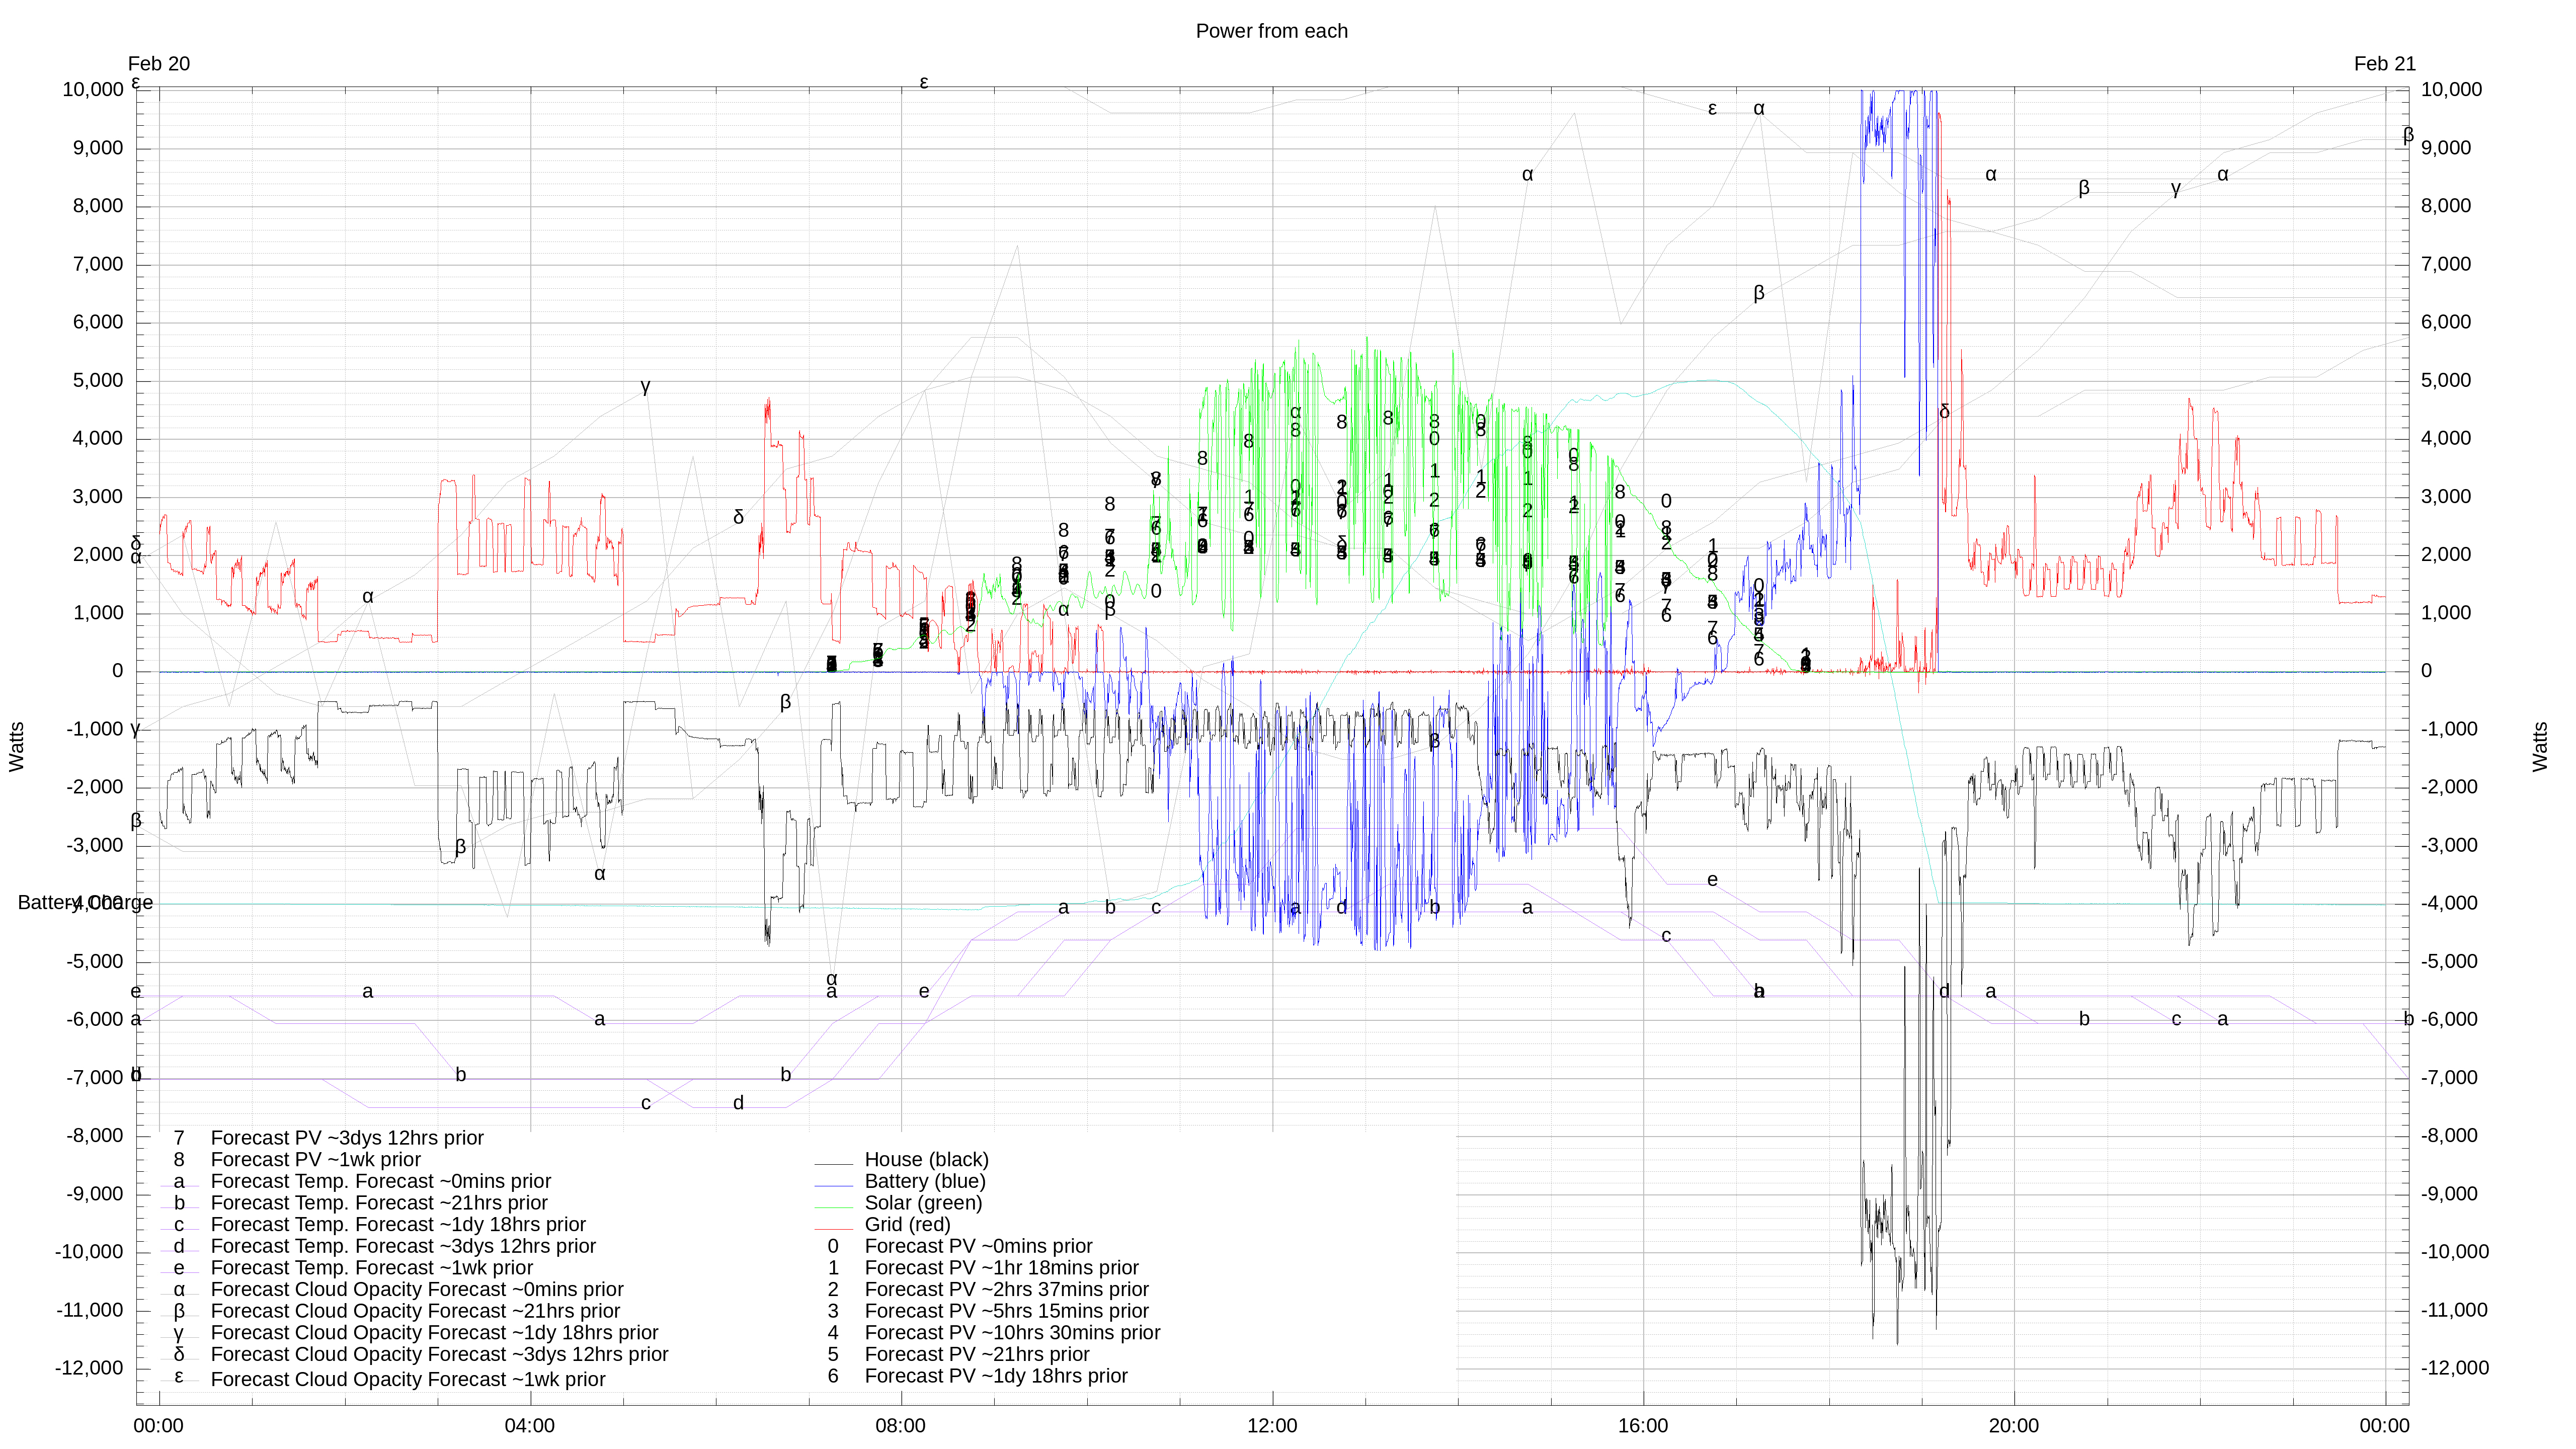The height and width of the screenshot is (1449, 2576).
Task: Click the left axis '0' label
Action: (118, 671)
